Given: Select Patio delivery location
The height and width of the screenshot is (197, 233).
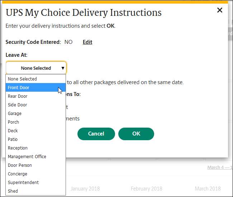Looking at the screenshot, I should (x=13, y=139).
